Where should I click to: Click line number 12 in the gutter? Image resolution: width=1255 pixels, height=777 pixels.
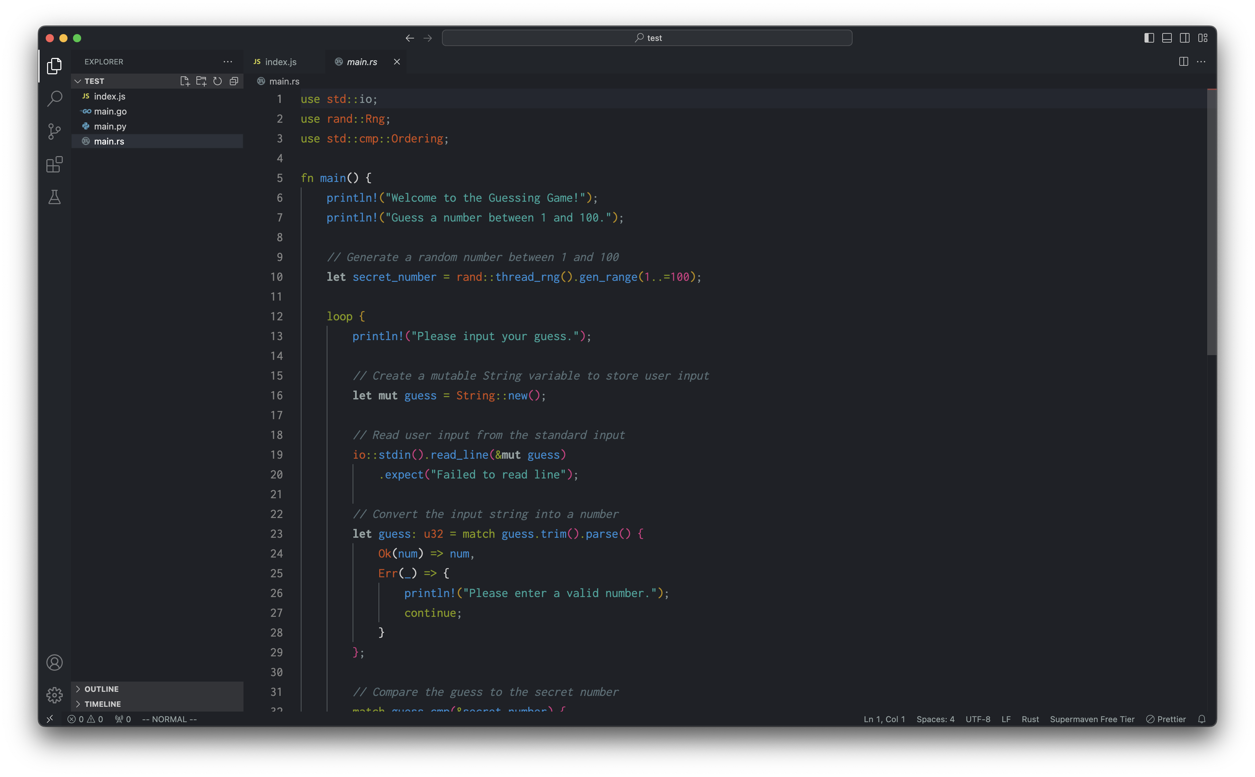[277, 317]
